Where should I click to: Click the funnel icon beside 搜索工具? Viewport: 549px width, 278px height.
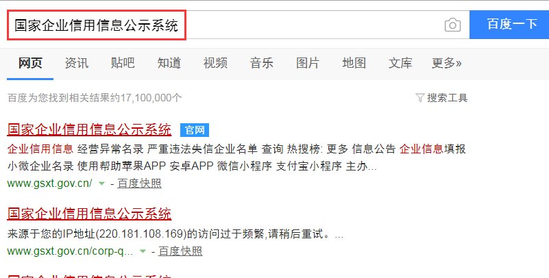(419, 97)
